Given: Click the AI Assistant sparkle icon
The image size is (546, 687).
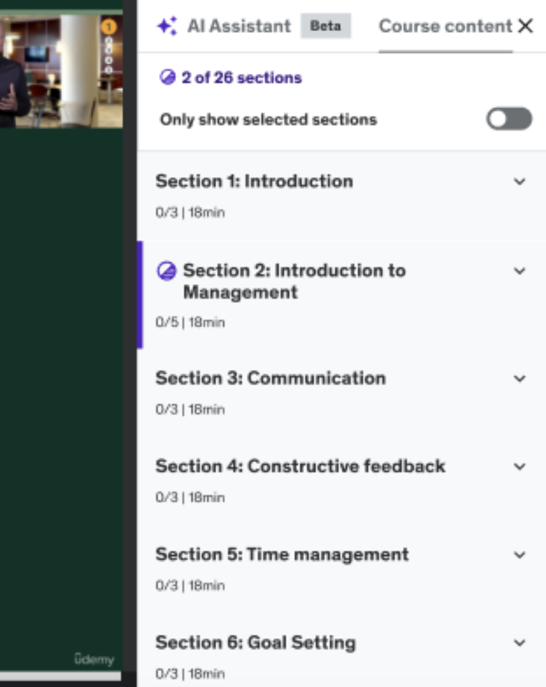Looking at the screenshot, I should (166, 26).
